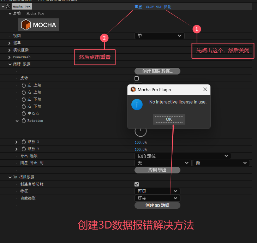
Task: Click the MOCHA logo launch button
Action: click(38, 25)
